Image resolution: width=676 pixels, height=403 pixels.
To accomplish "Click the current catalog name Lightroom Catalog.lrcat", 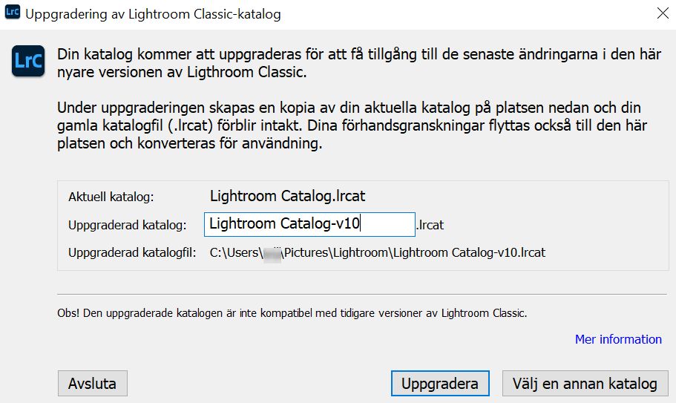I will [287, 197].
